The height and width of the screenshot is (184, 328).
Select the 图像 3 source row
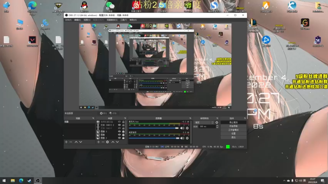pyautogui.click(x=111, y=131)
